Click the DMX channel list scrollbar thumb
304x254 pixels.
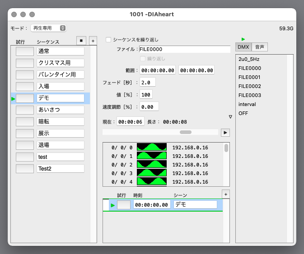coord(226,148)
